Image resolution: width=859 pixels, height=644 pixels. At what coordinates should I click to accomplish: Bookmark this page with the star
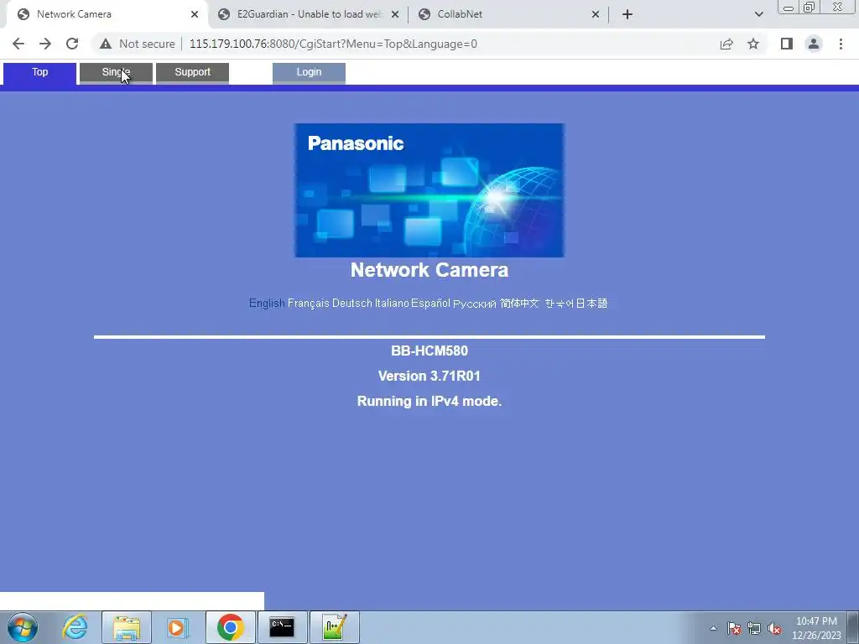(753, 44)
